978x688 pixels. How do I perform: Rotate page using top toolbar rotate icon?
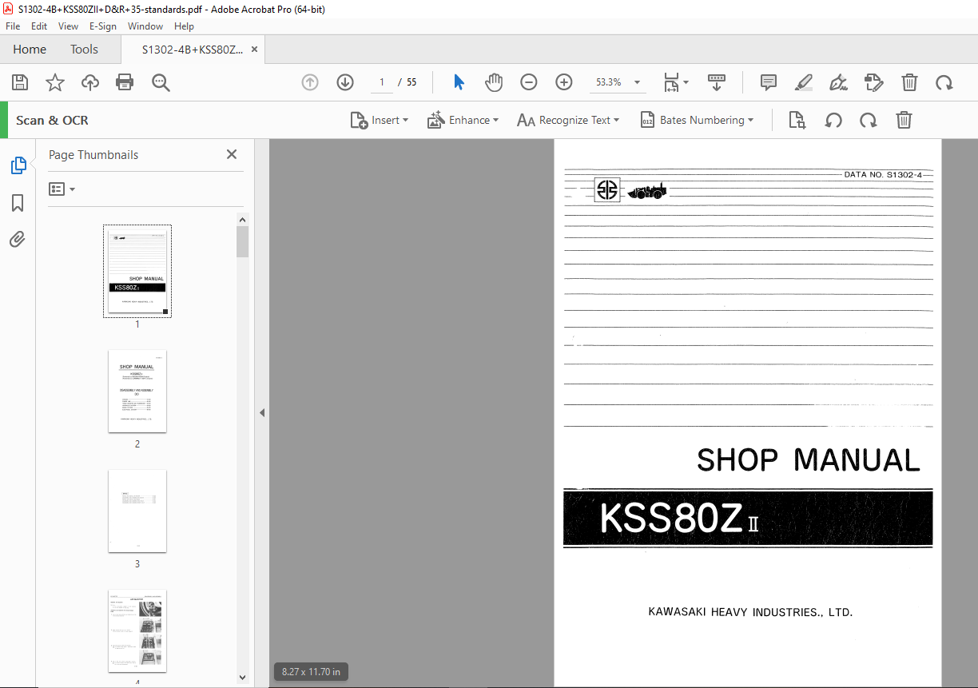coord(944,82)
